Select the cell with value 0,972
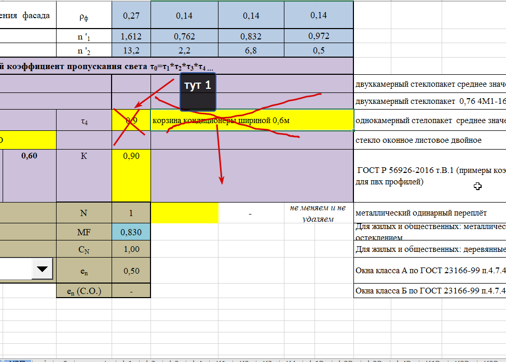 [319, 36]
